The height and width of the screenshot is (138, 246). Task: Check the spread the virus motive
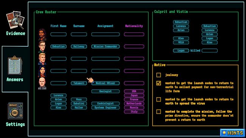[x=159, y=100]
